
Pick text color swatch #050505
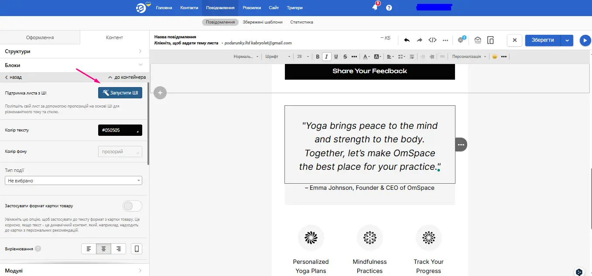click(120, 130)
